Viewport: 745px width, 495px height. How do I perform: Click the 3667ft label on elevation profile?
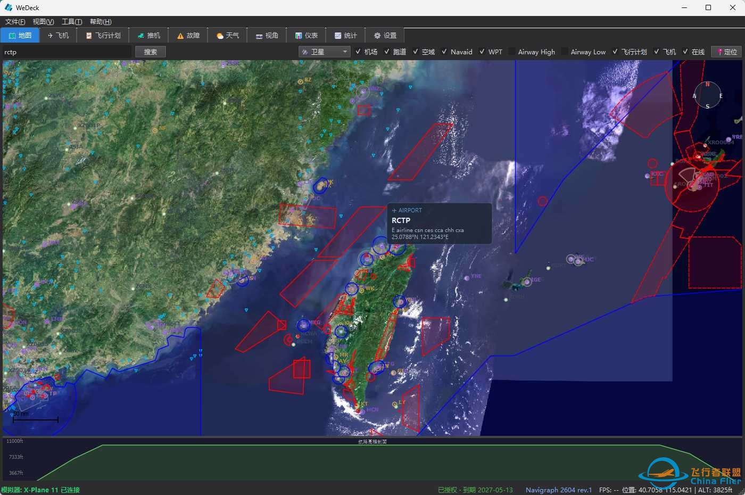coord(16,473)
